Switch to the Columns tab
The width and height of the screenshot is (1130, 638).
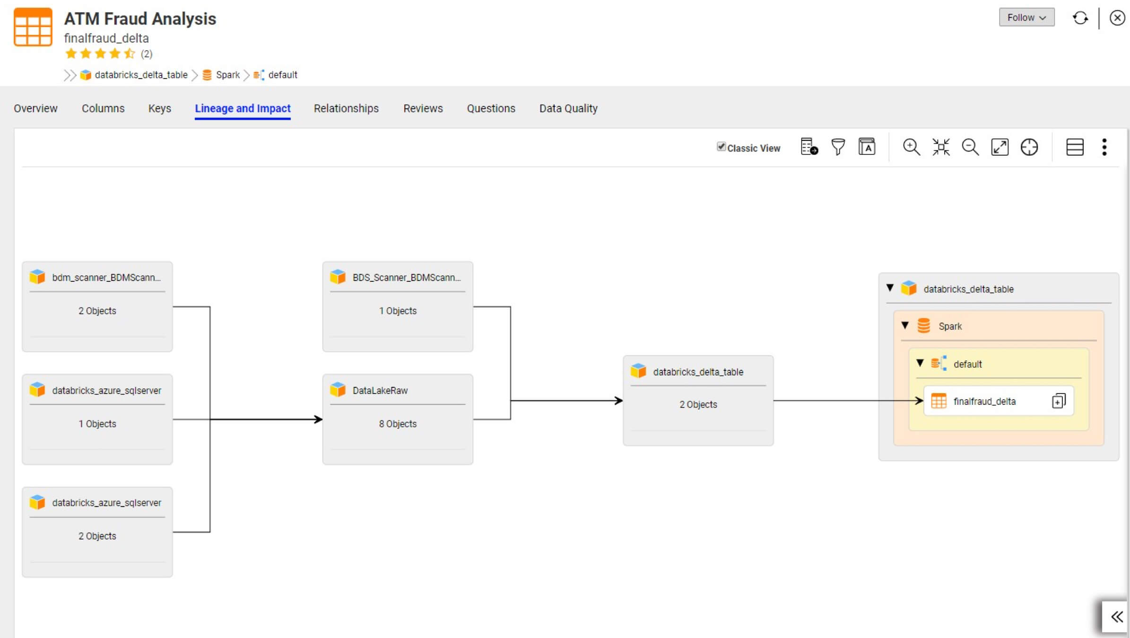103,108
